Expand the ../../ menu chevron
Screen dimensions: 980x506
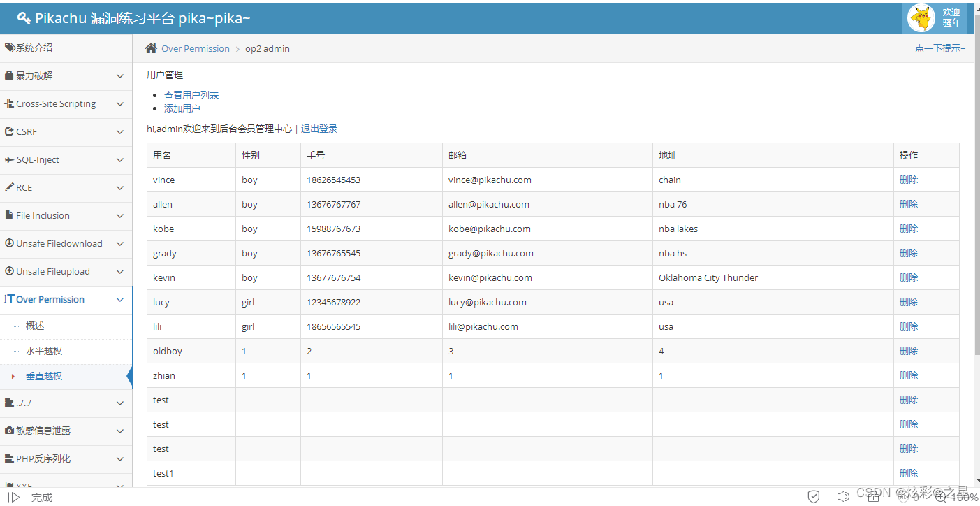(x=120, y=403)
